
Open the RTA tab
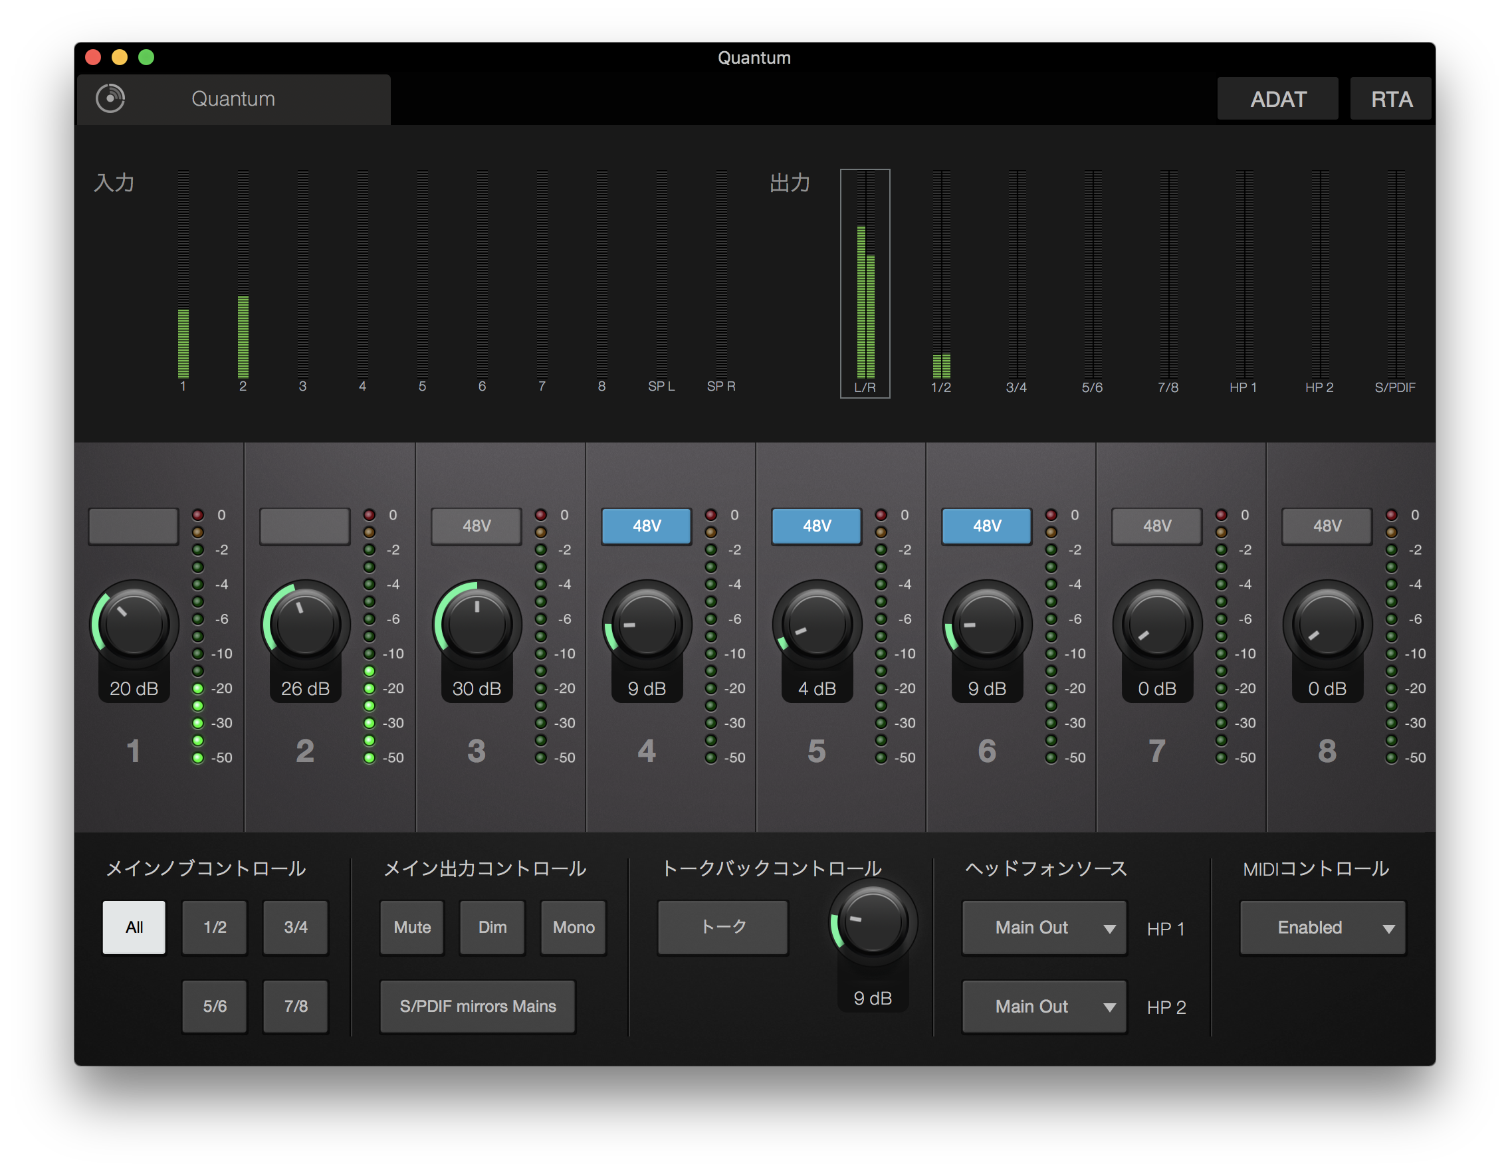coord(1390,99)
